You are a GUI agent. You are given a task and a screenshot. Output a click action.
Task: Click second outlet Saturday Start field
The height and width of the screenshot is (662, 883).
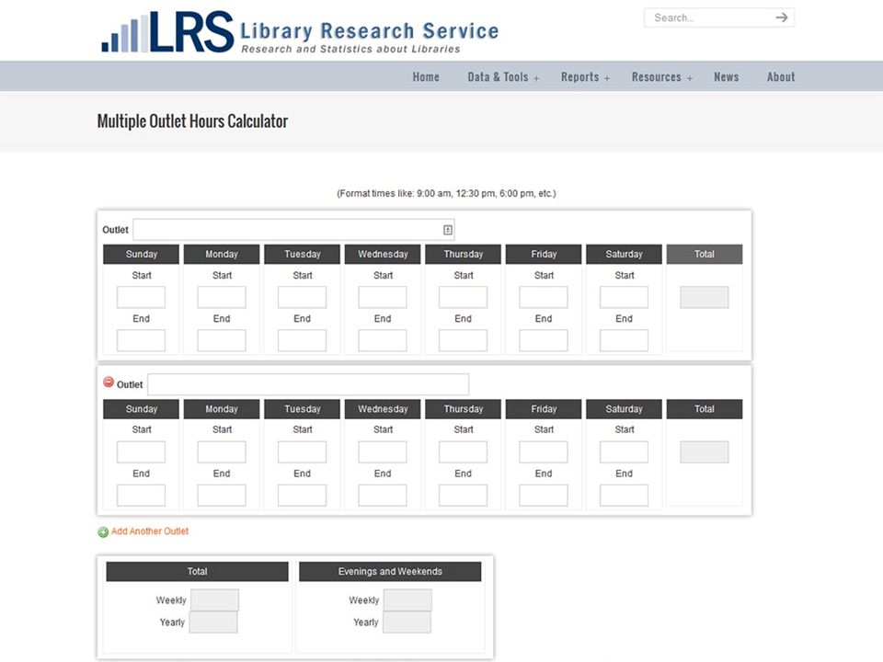point(624,452)
